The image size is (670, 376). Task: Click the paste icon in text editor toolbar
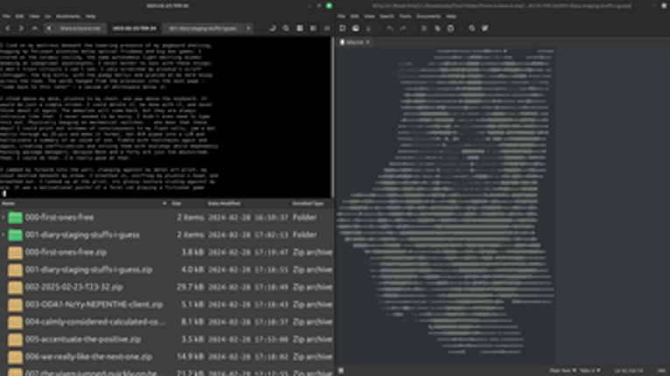coord(449,28)
